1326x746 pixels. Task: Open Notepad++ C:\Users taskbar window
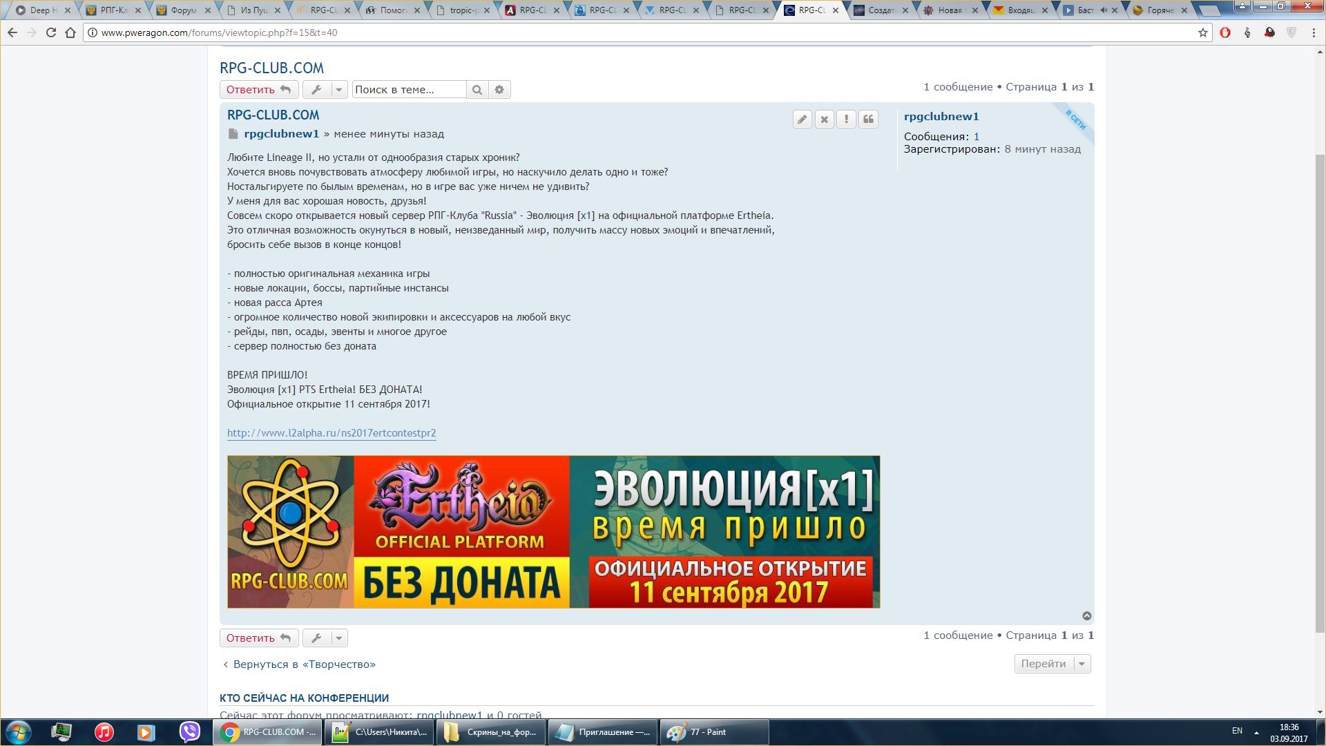pos(378,732)
